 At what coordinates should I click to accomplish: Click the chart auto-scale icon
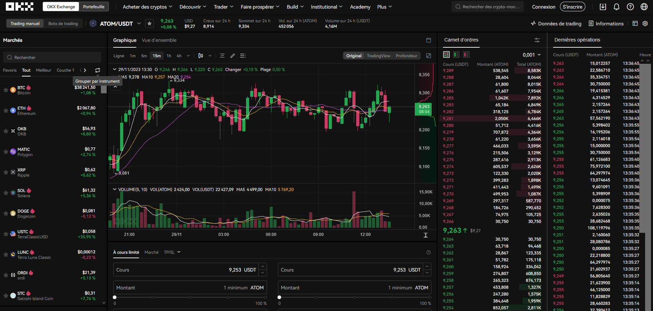[425, 235]
